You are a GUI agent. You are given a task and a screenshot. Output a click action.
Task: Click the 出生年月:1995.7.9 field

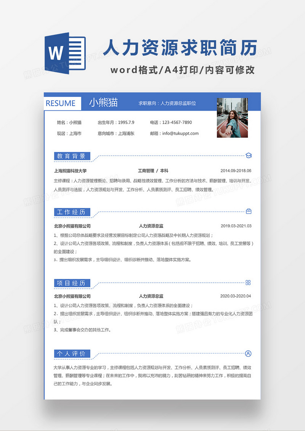click(x=116, y=122)
